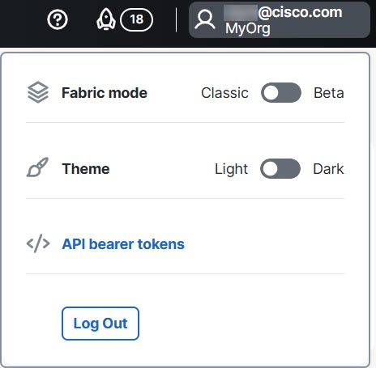The height and width of the screenshot is (368, 376).
Task: Toggle Fabric mode to Beta
Action: point(281,93)
